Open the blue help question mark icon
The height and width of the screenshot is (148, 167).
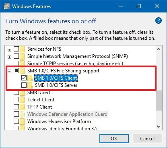pyautogui.click(x=159, y=21)
